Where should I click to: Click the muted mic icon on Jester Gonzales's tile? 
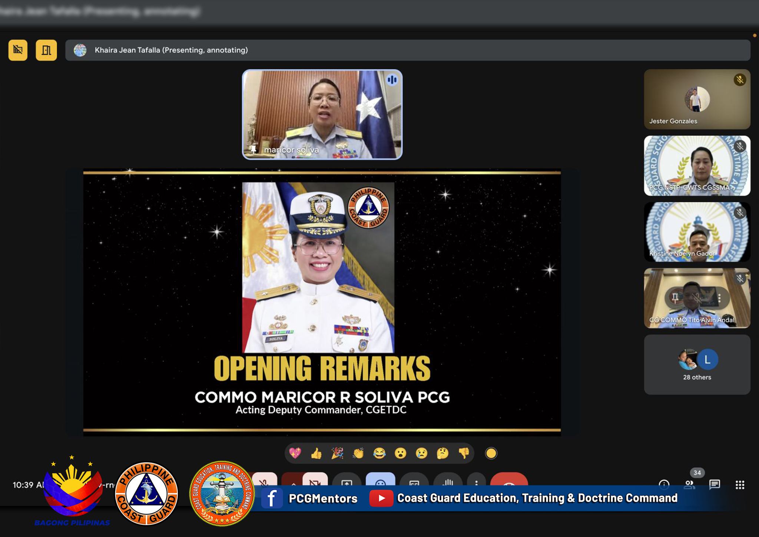740,80
